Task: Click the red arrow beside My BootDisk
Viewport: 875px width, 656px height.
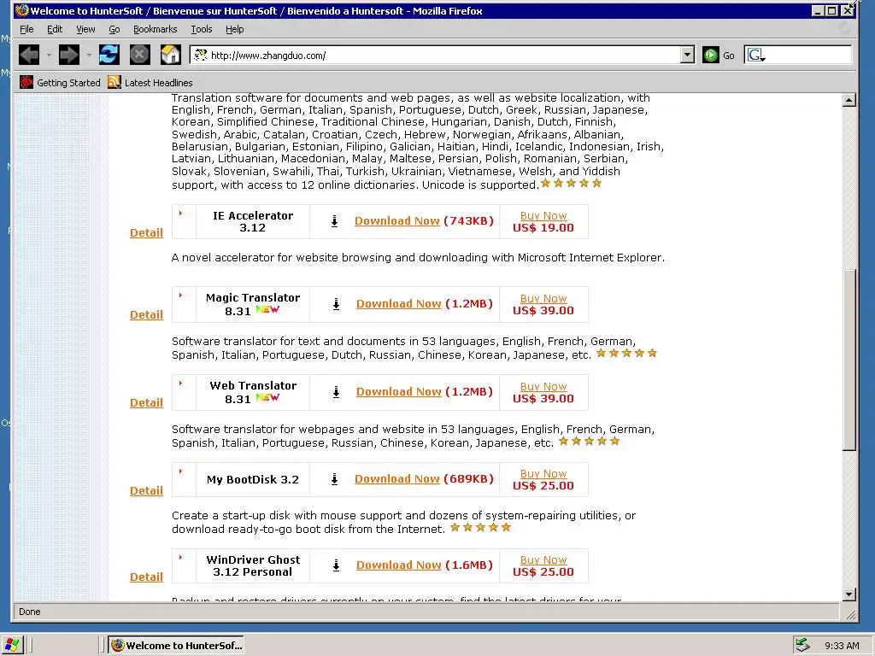Action: click(181, 471)
